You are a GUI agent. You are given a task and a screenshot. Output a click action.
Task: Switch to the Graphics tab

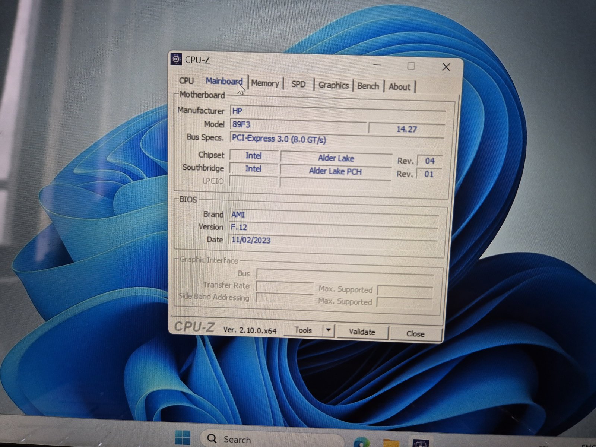[x=333, y=85]
